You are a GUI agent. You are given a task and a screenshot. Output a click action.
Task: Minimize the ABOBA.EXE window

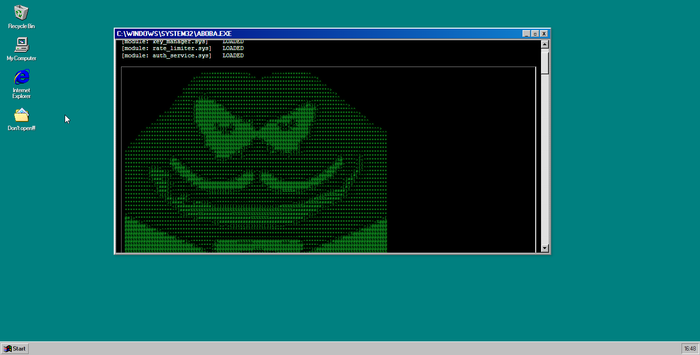point(526,34)
